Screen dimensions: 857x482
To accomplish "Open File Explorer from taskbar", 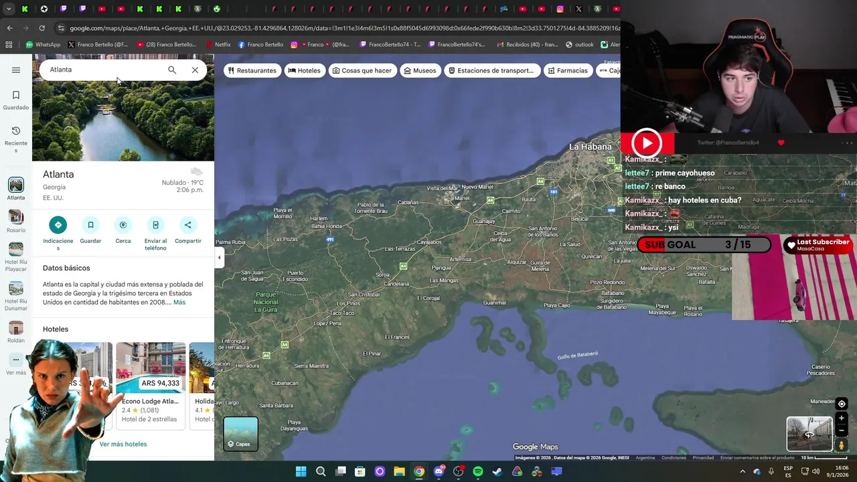I will coord(399,471).
